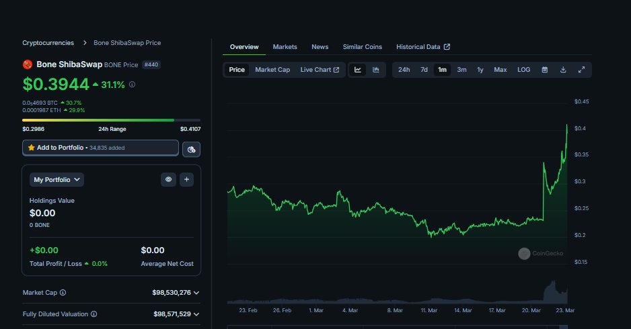The height and width of the screenshot is (329, 631).
Task: Open the Overview tab
Action: [x=244, y=47]
